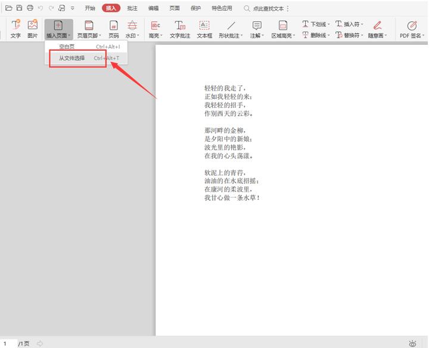Screen dimensions: 429x348
Task: Open the 水印 watermark dropdown
Action: pos(132,29)
